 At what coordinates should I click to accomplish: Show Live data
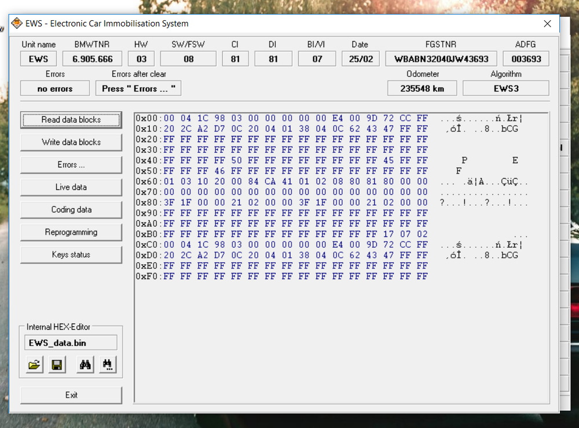click(71, 187)
